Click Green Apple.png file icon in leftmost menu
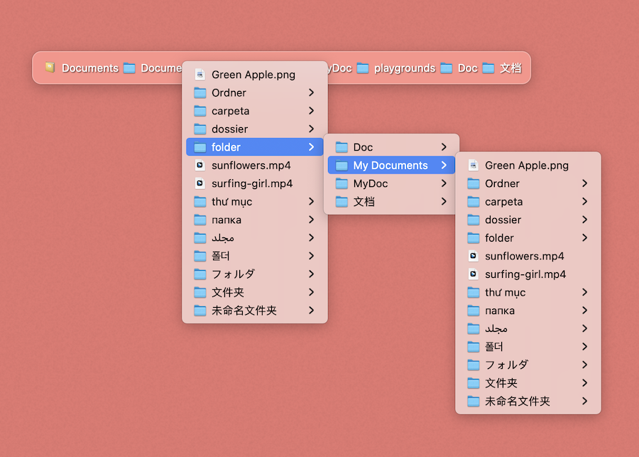The width and height of the screenshot is (639, 457). point(200,75)
